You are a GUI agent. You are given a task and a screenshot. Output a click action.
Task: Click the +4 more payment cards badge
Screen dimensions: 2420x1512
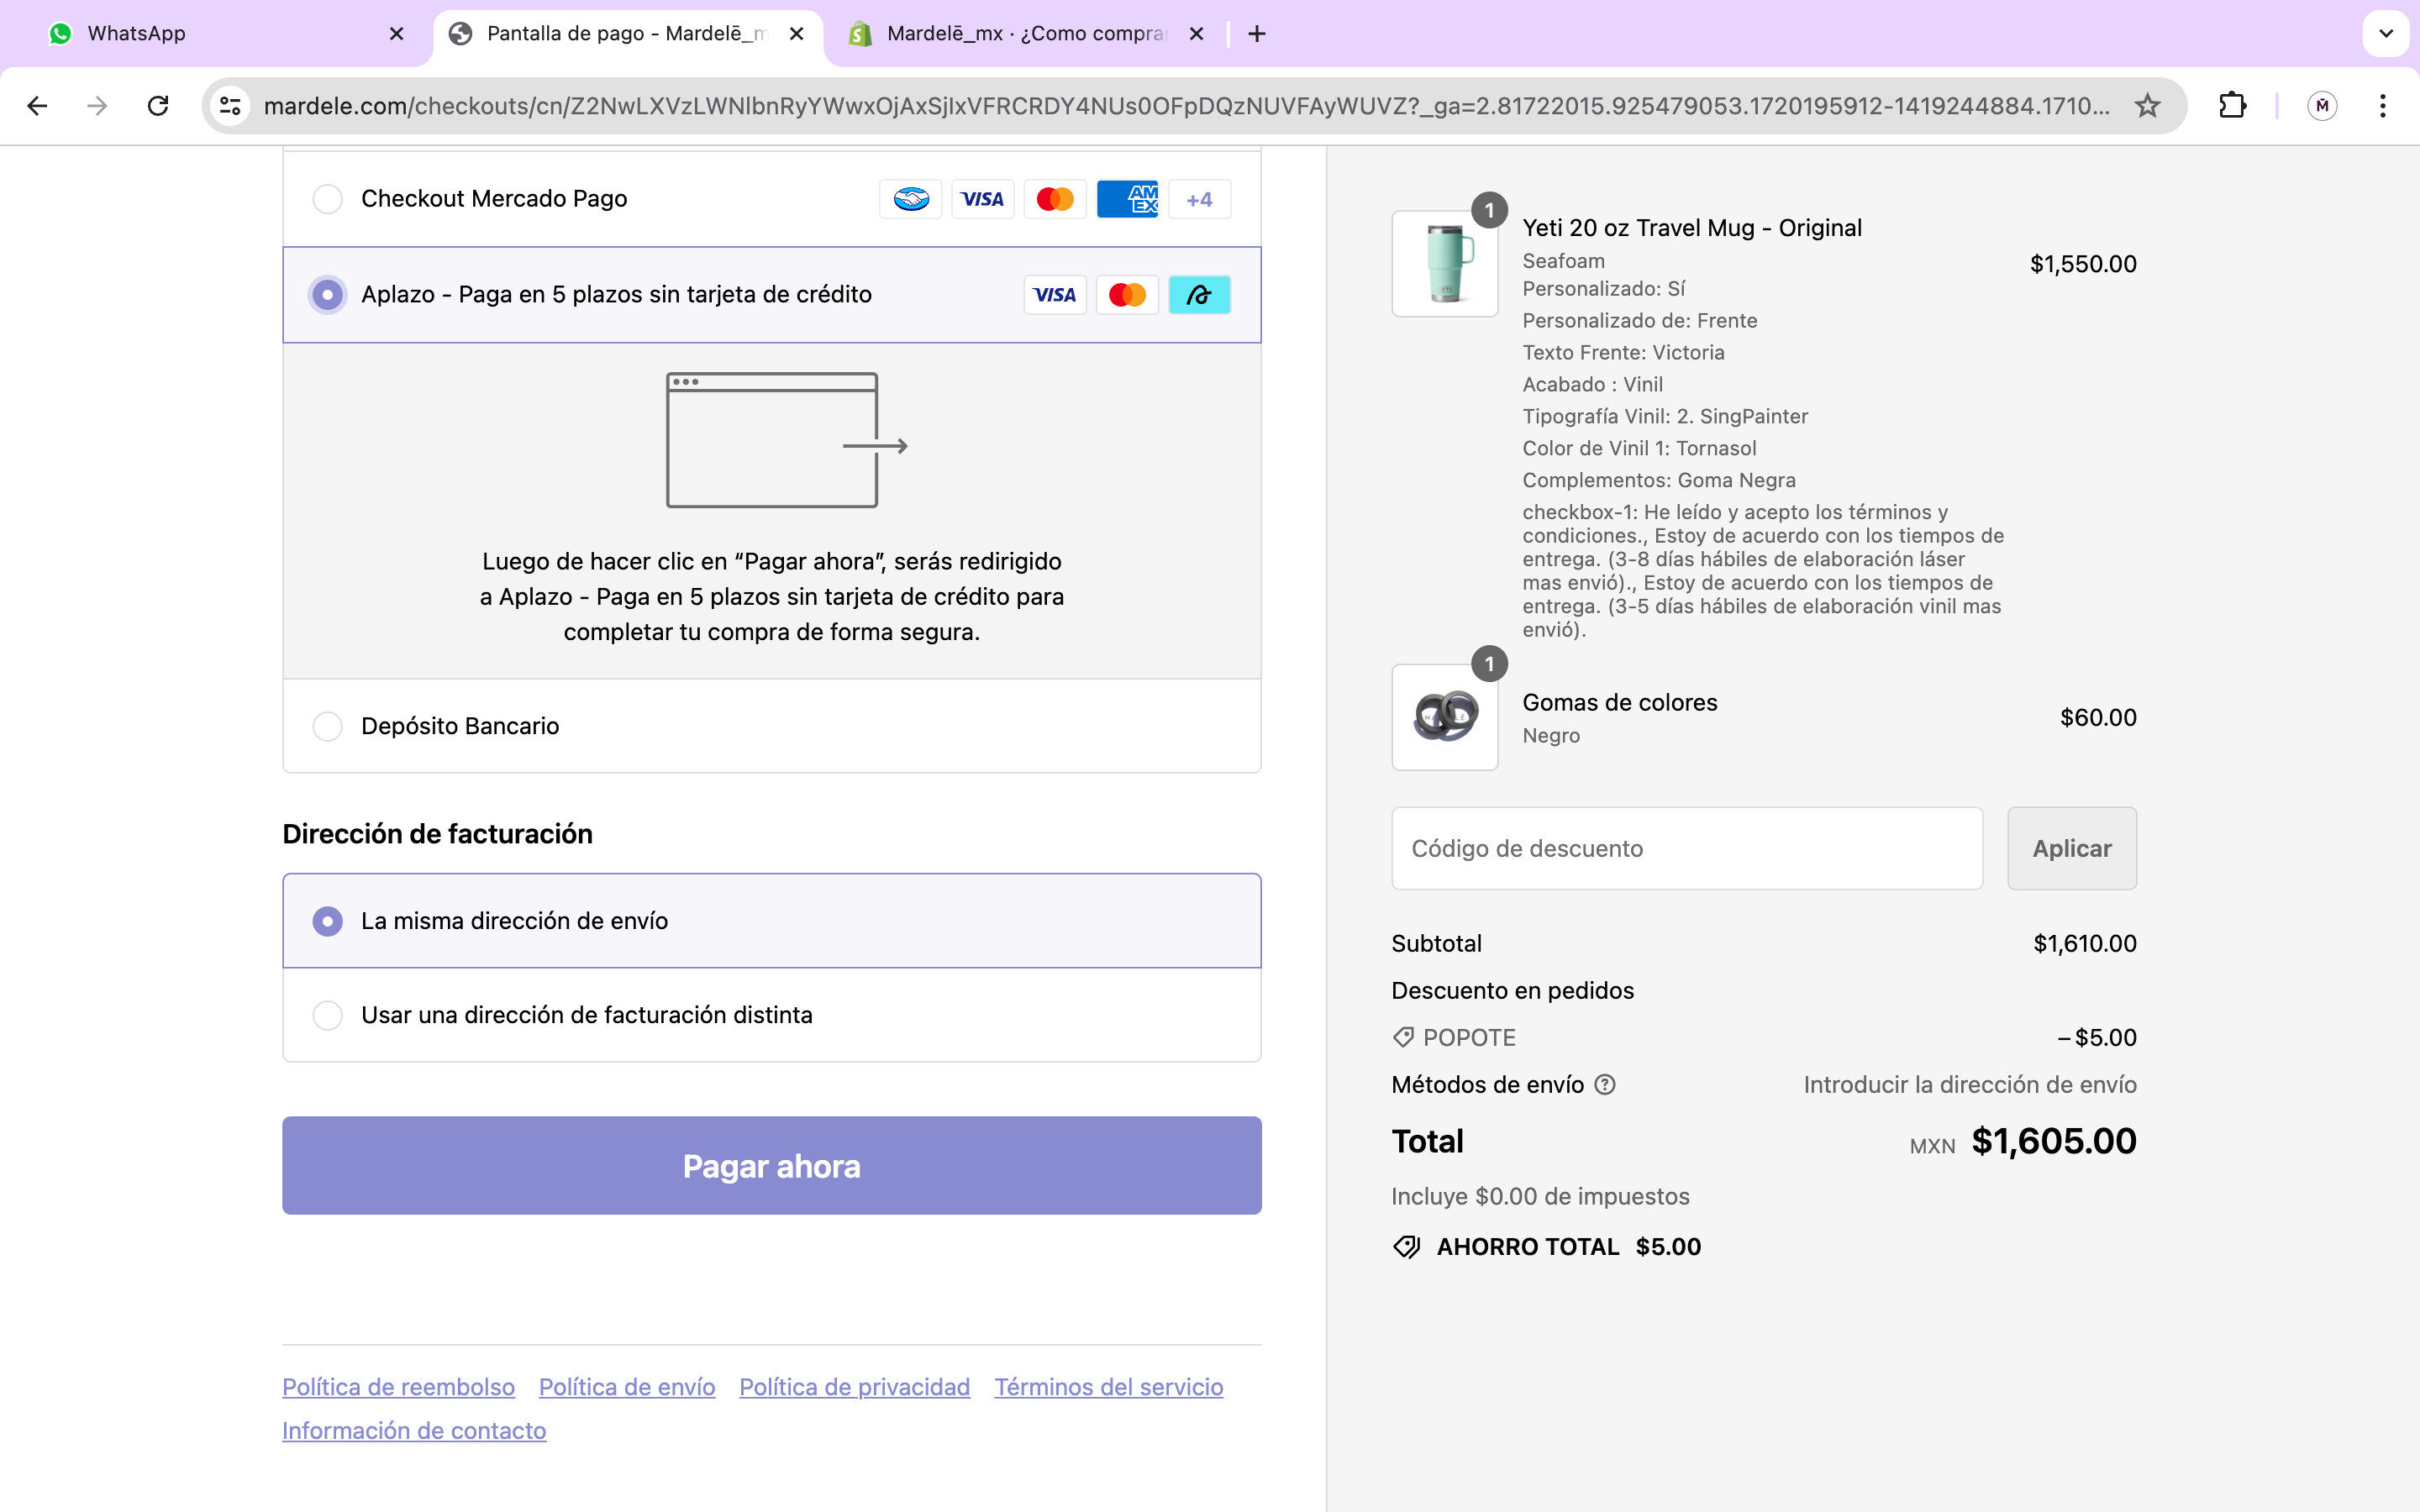pyautogui.click(x=1199, y=199)
